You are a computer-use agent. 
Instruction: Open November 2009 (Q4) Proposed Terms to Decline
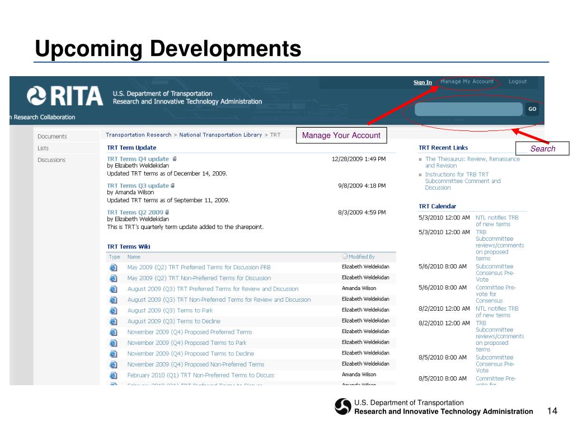click(x=190, y=354)
